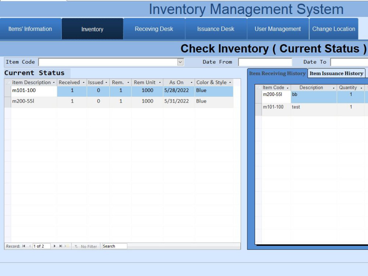
Task: Open Issued column filter arrow
Action: (x=106, y=82)
